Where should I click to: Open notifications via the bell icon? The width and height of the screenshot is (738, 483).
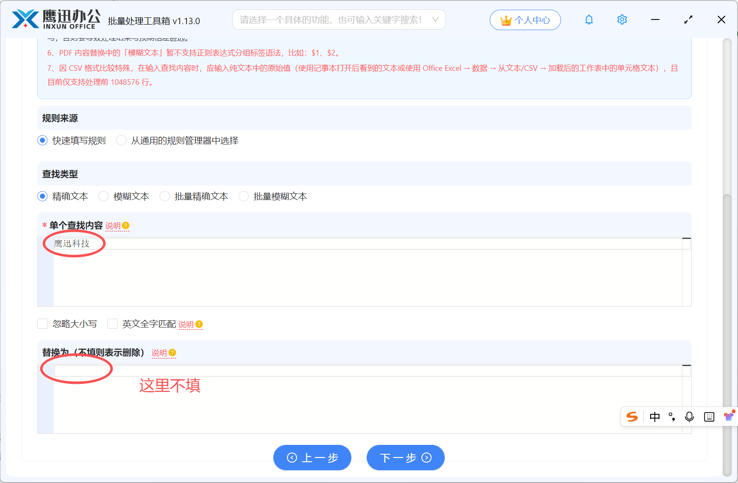(589, 19)
